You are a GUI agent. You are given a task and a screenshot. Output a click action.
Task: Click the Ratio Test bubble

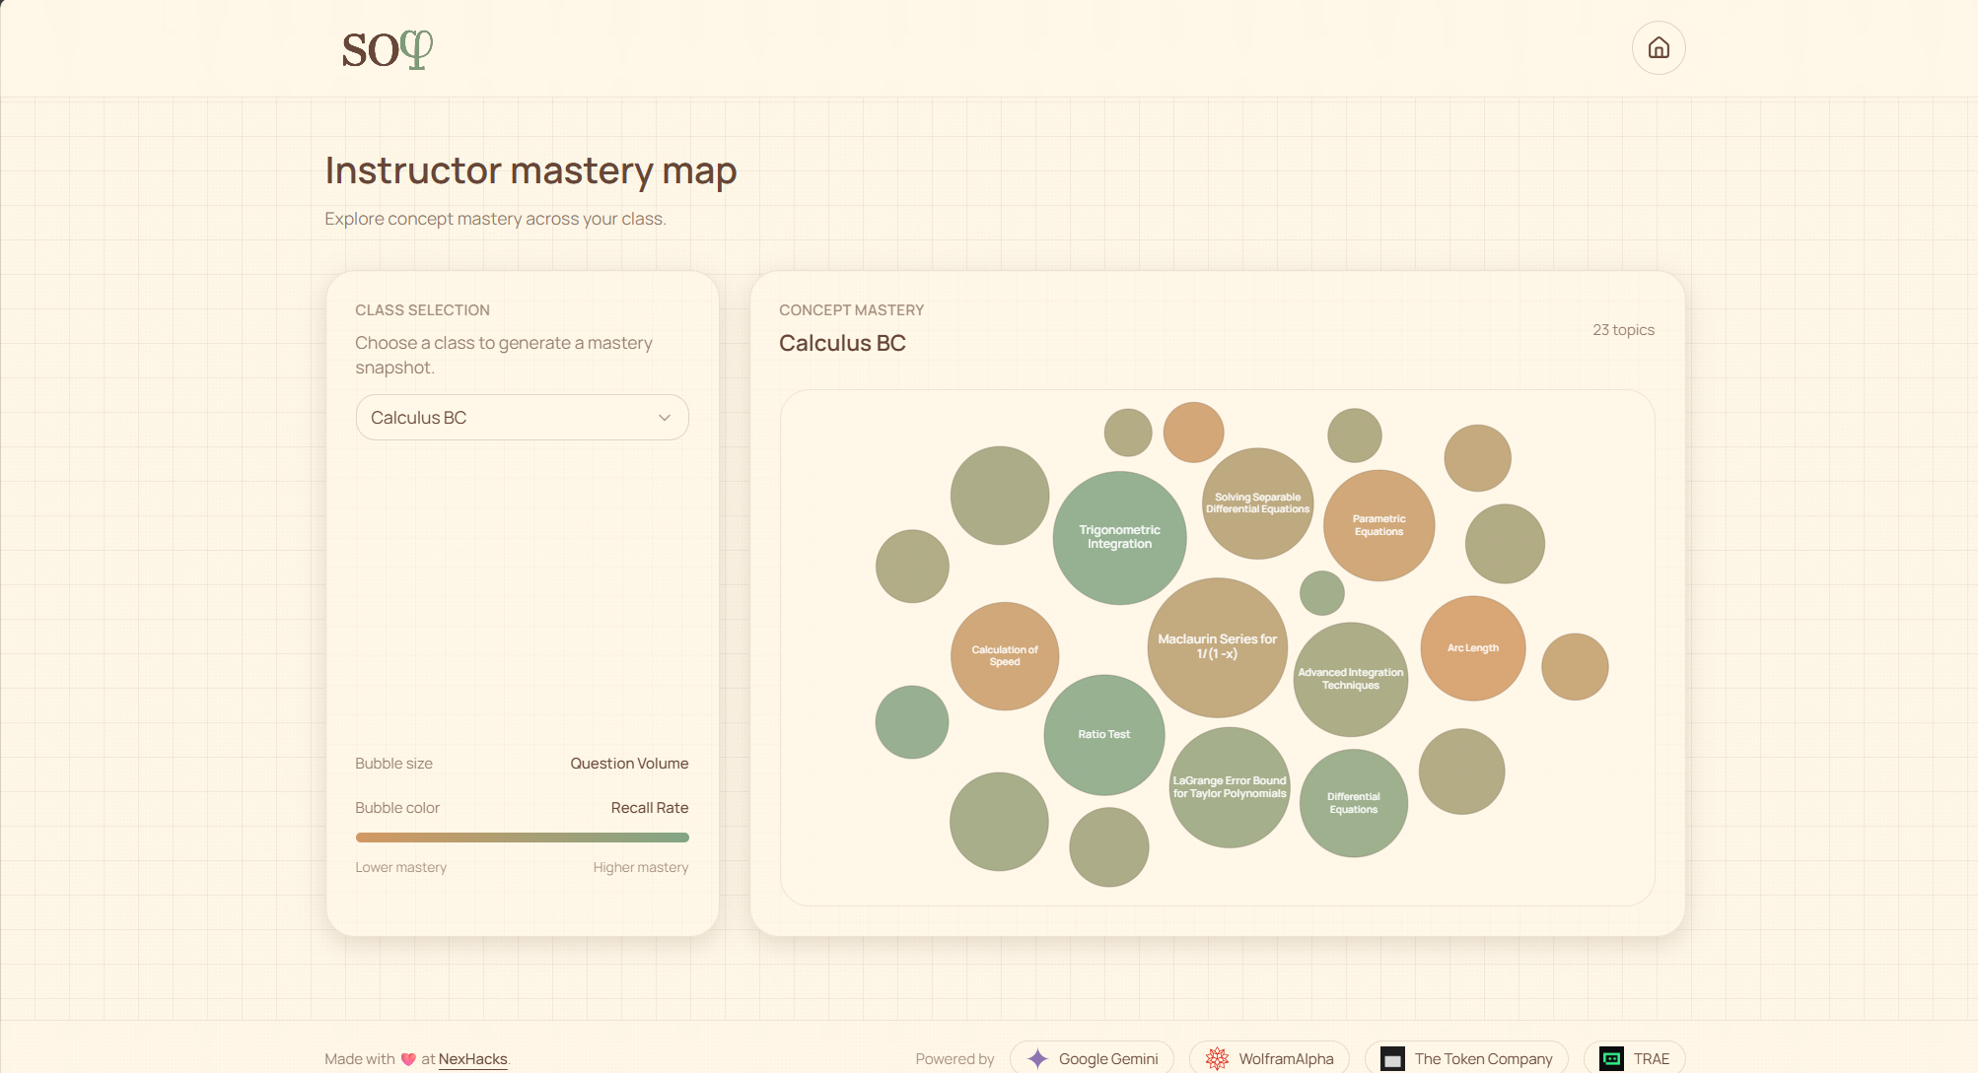pos(1103,735)
